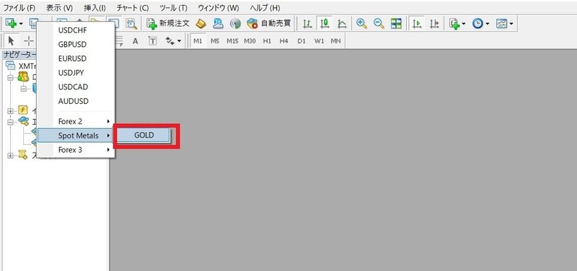Click the indicators list add icon
577x271 pixels.
click(x=454, y=24)
